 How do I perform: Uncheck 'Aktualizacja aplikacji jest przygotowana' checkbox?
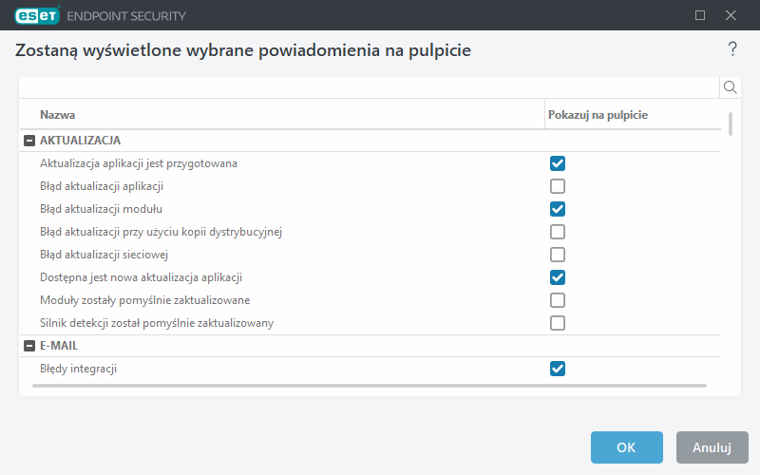(x=558, y=163)
